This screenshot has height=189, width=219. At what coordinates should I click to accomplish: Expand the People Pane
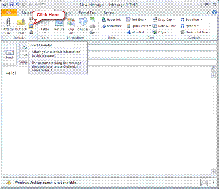coord(213,182)
